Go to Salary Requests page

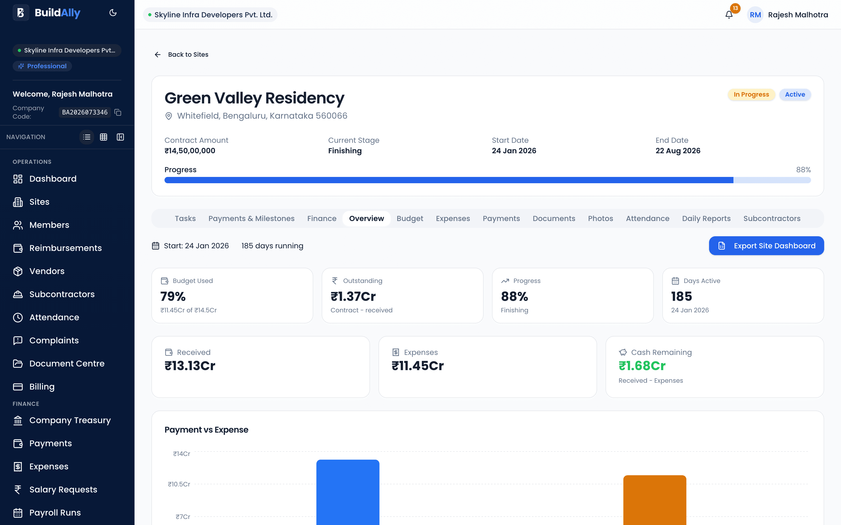tap(67, 490)
